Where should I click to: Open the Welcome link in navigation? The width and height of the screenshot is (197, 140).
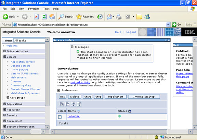click(12, 46)
